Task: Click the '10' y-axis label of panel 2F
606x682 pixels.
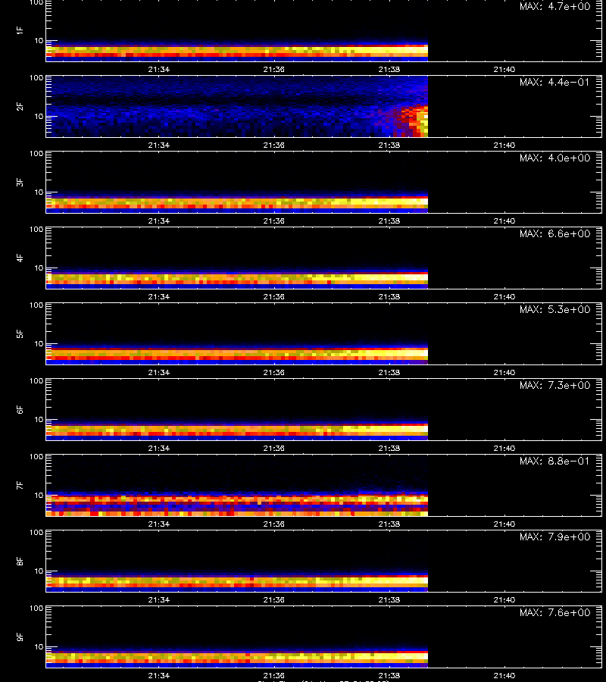Action: pyautogui.click(x=39, y=116)
